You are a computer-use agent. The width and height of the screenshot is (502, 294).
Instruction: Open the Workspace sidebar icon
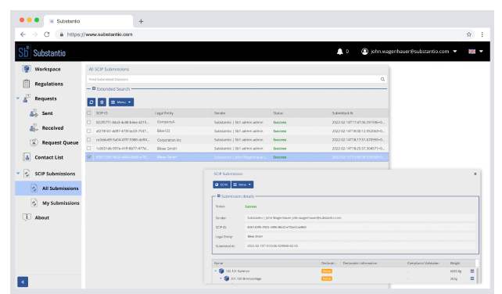pyautogui.click(x=27, y=69)
